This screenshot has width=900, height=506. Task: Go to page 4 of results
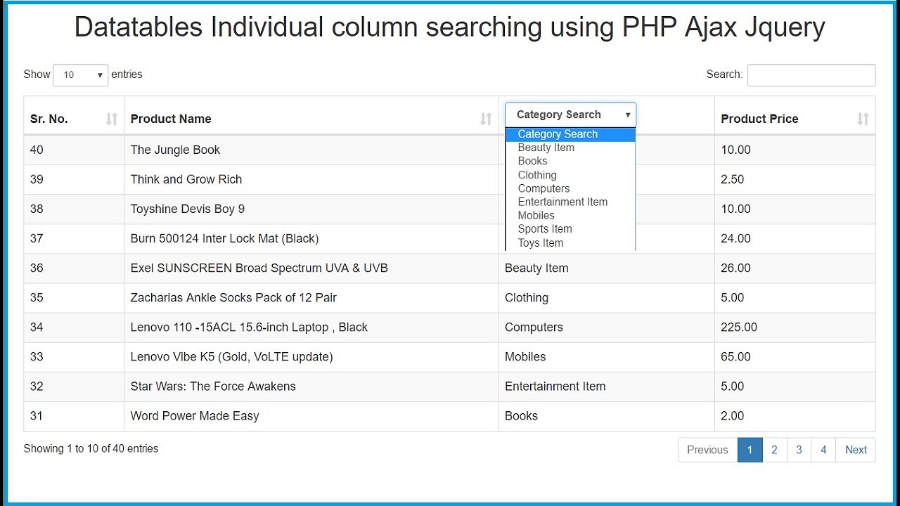pyautogui.click(x=823, y=450)
